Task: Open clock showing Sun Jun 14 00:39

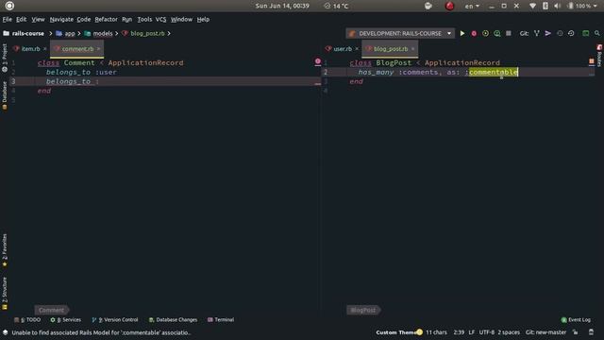Action: [x=282, y=6]
